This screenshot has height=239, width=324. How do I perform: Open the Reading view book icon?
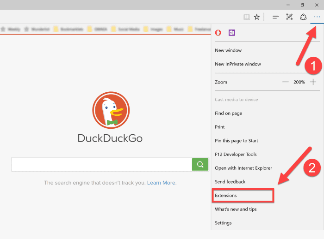coord(247,17)
